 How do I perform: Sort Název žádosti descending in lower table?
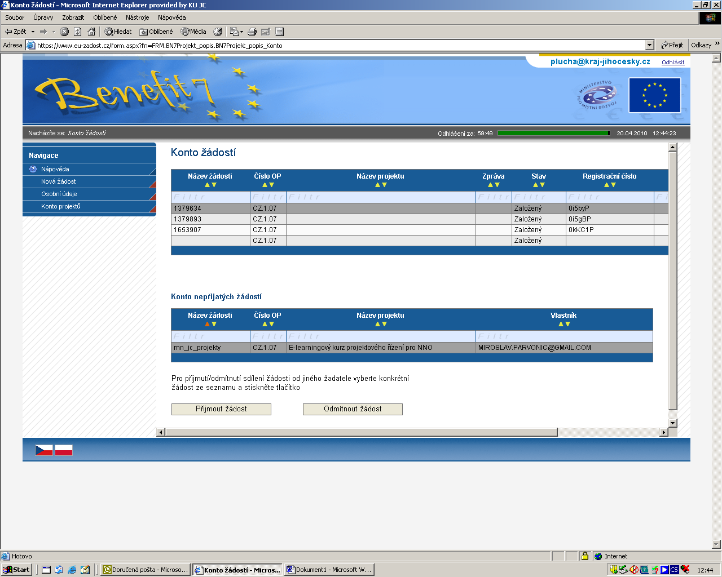[x=214, y=324]
